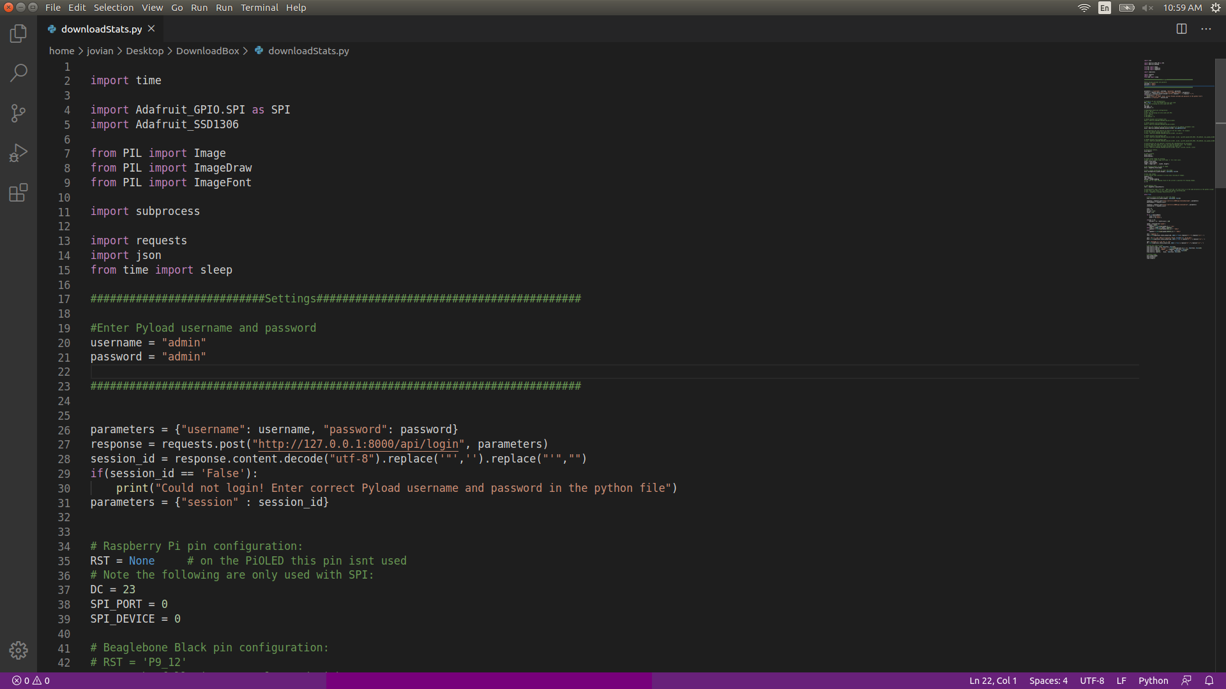Split the editor to the right
Viewport: 1226px width, 689px height.
tap(1181, 29)
